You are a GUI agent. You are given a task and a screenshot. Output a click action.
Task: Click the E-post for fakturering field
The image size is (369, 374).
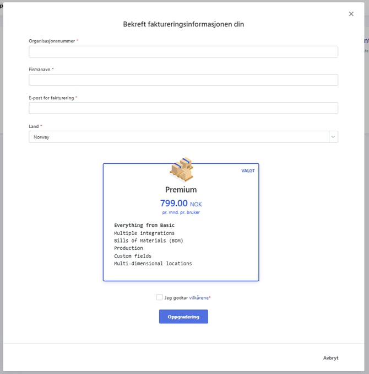[183, 108]
